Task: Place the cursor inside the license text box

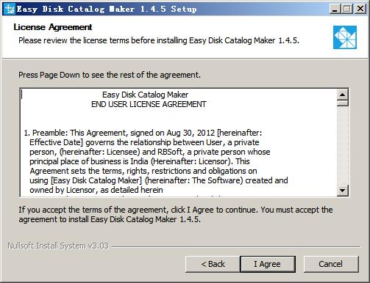Action: (x=179, y=142)
